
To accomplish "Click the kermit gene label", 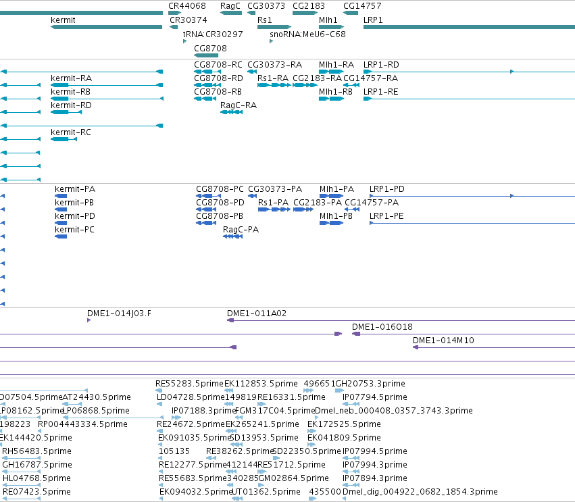I will pyautogui.click(x=63, y=20).
